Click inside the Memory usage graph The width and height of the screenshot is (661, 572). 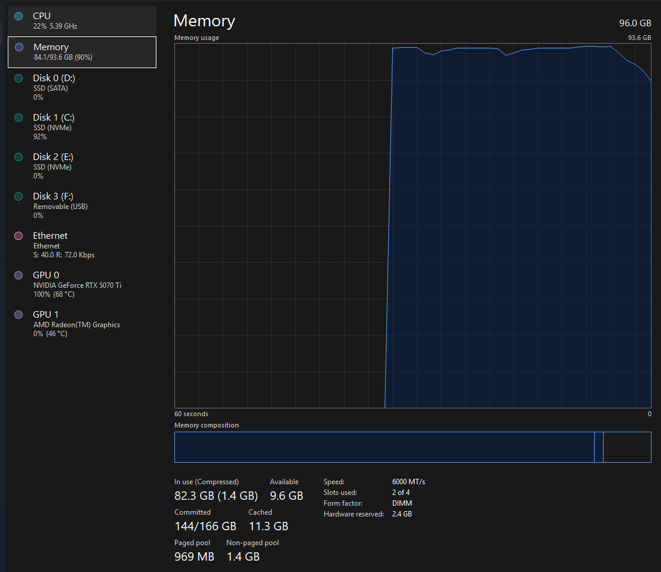(412, 227)
